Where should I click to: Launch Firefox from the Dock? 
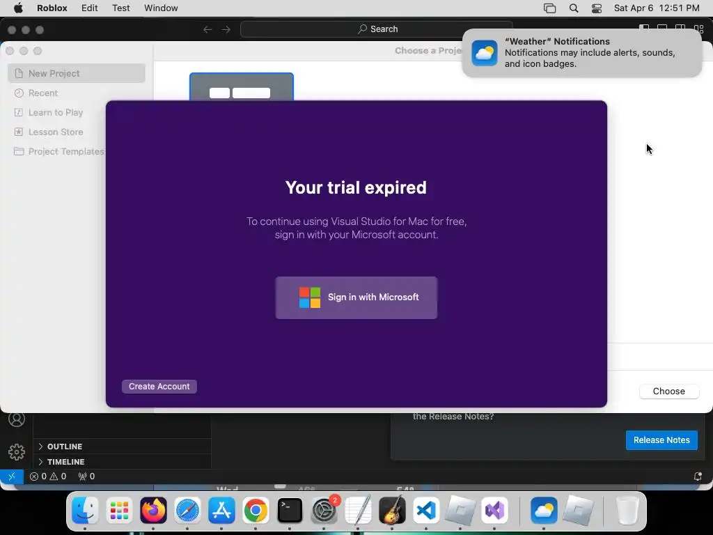153,510
